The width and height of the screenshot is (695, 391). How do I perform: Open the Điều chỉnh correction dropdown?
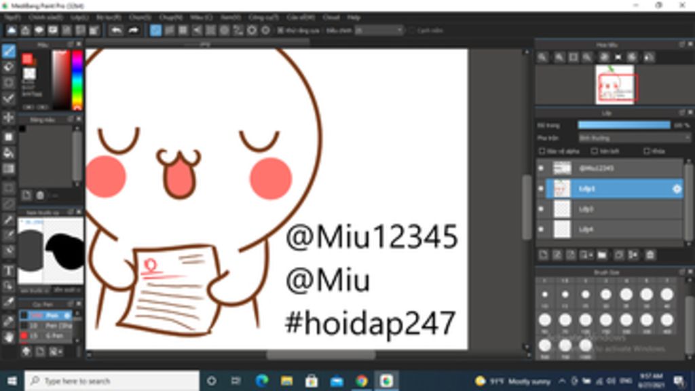click(379, 31)
